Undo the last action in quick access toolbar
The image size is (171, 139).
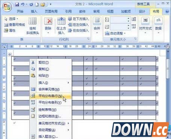pyautogui.click(x=22, y=4)
